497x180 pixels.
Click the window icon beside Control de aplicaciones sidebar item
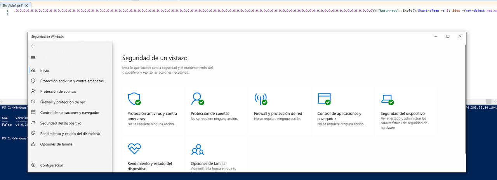33,112
